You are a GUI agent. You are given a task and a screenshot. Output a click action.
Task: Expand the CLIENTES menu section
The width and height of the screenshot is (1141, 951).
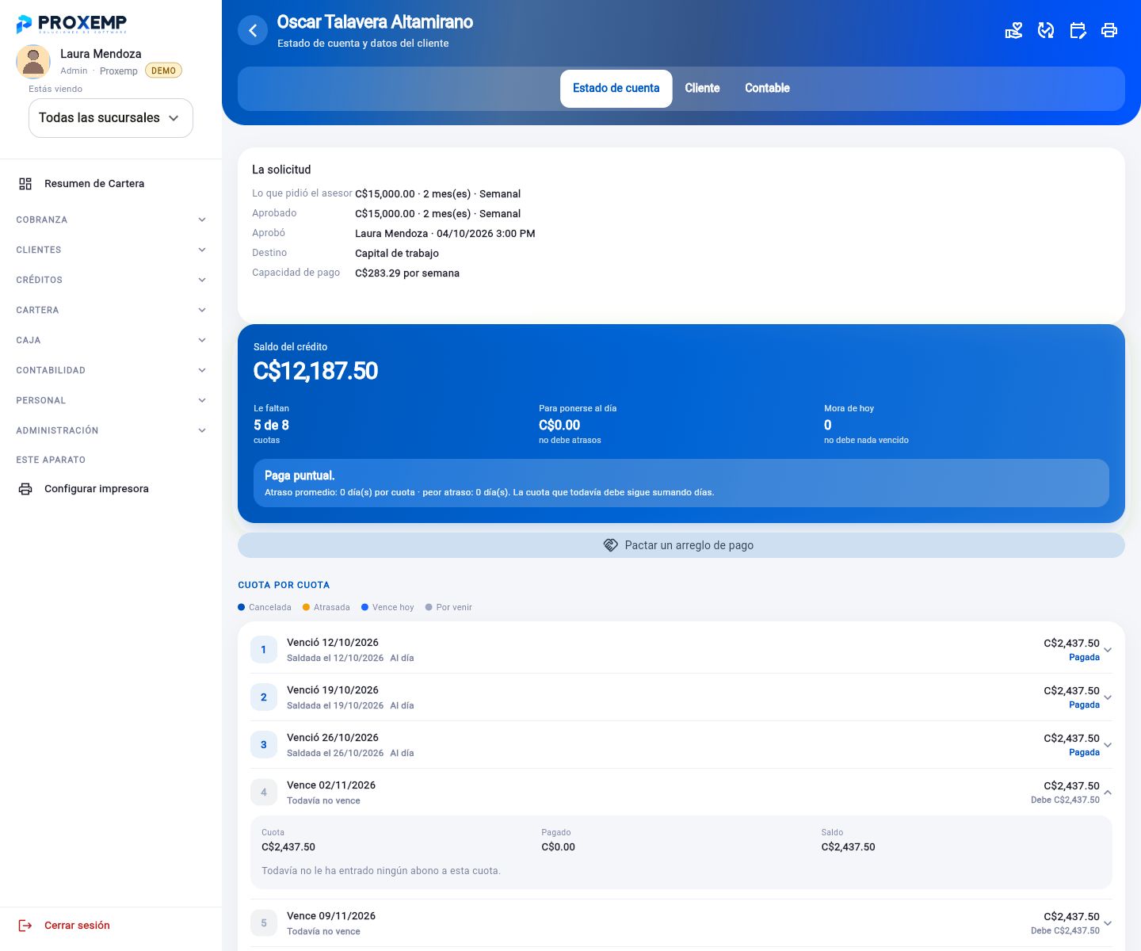pos(111,250)
